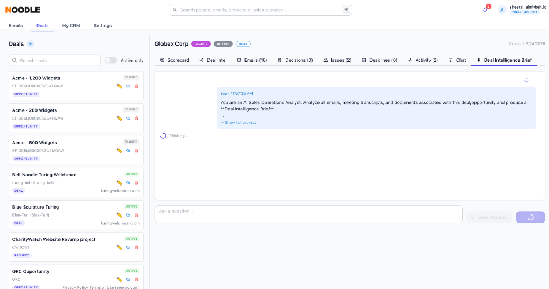Select the Deal Intelligence Brief tab
The height and width of the screenshot is (289, 549).
click(x=504, y=60)
